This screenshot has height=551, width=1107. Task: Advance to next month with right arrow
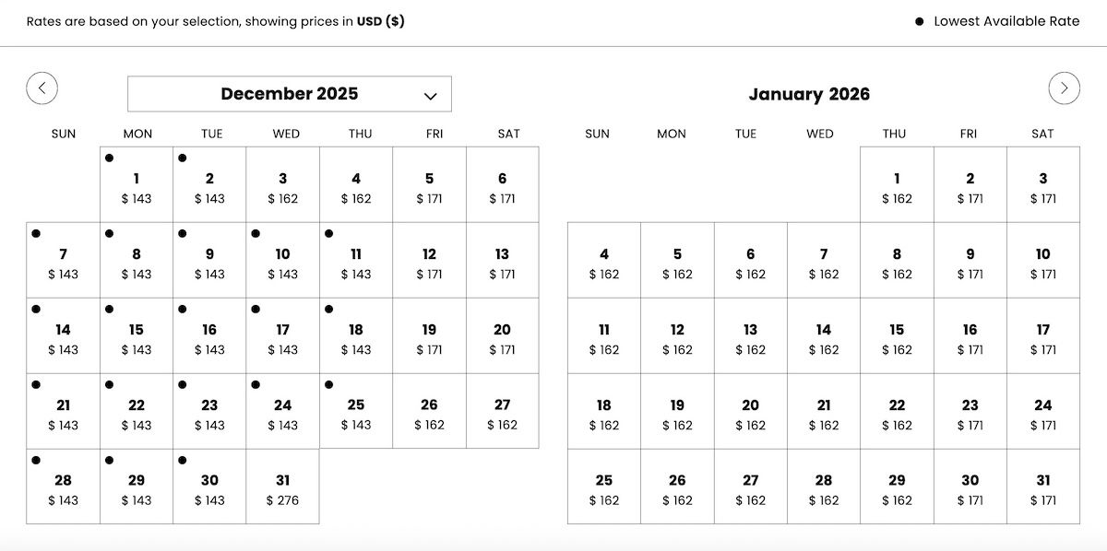point(1064,88)
